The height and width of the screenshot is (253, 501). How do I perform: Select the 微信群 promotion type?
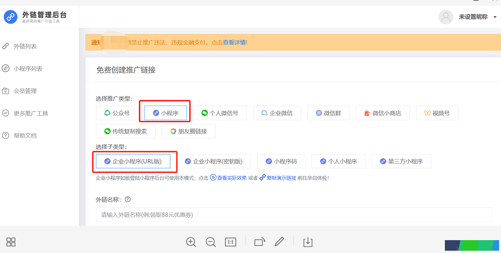click(x=328, y=113)
